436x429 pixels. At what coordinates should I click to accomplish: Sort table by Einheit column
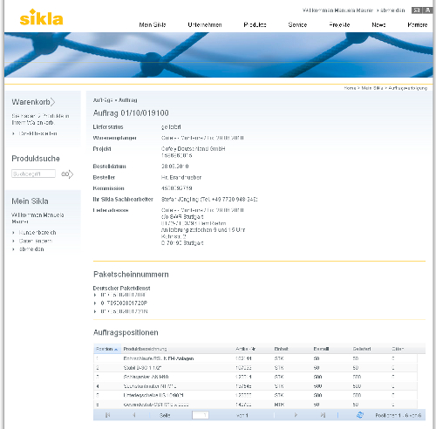(281, 349)
